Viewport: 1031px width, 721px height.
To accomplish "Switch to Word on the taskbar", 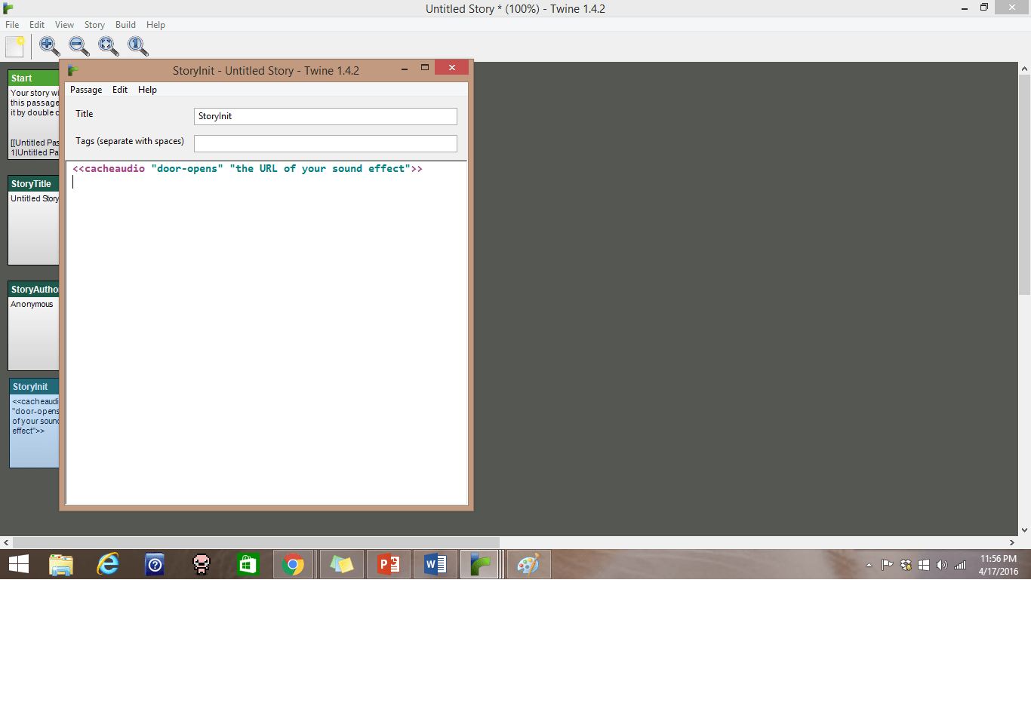I will point(435,564).
